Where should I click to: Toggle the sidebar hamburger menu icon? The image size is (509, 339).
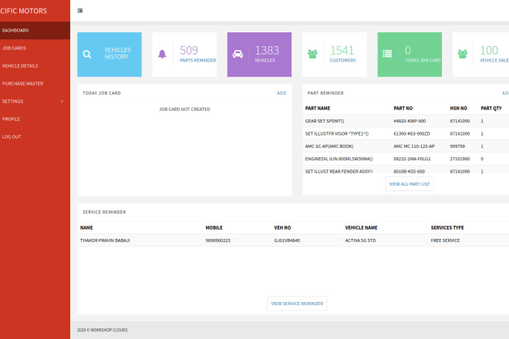[x=80, y=11]
